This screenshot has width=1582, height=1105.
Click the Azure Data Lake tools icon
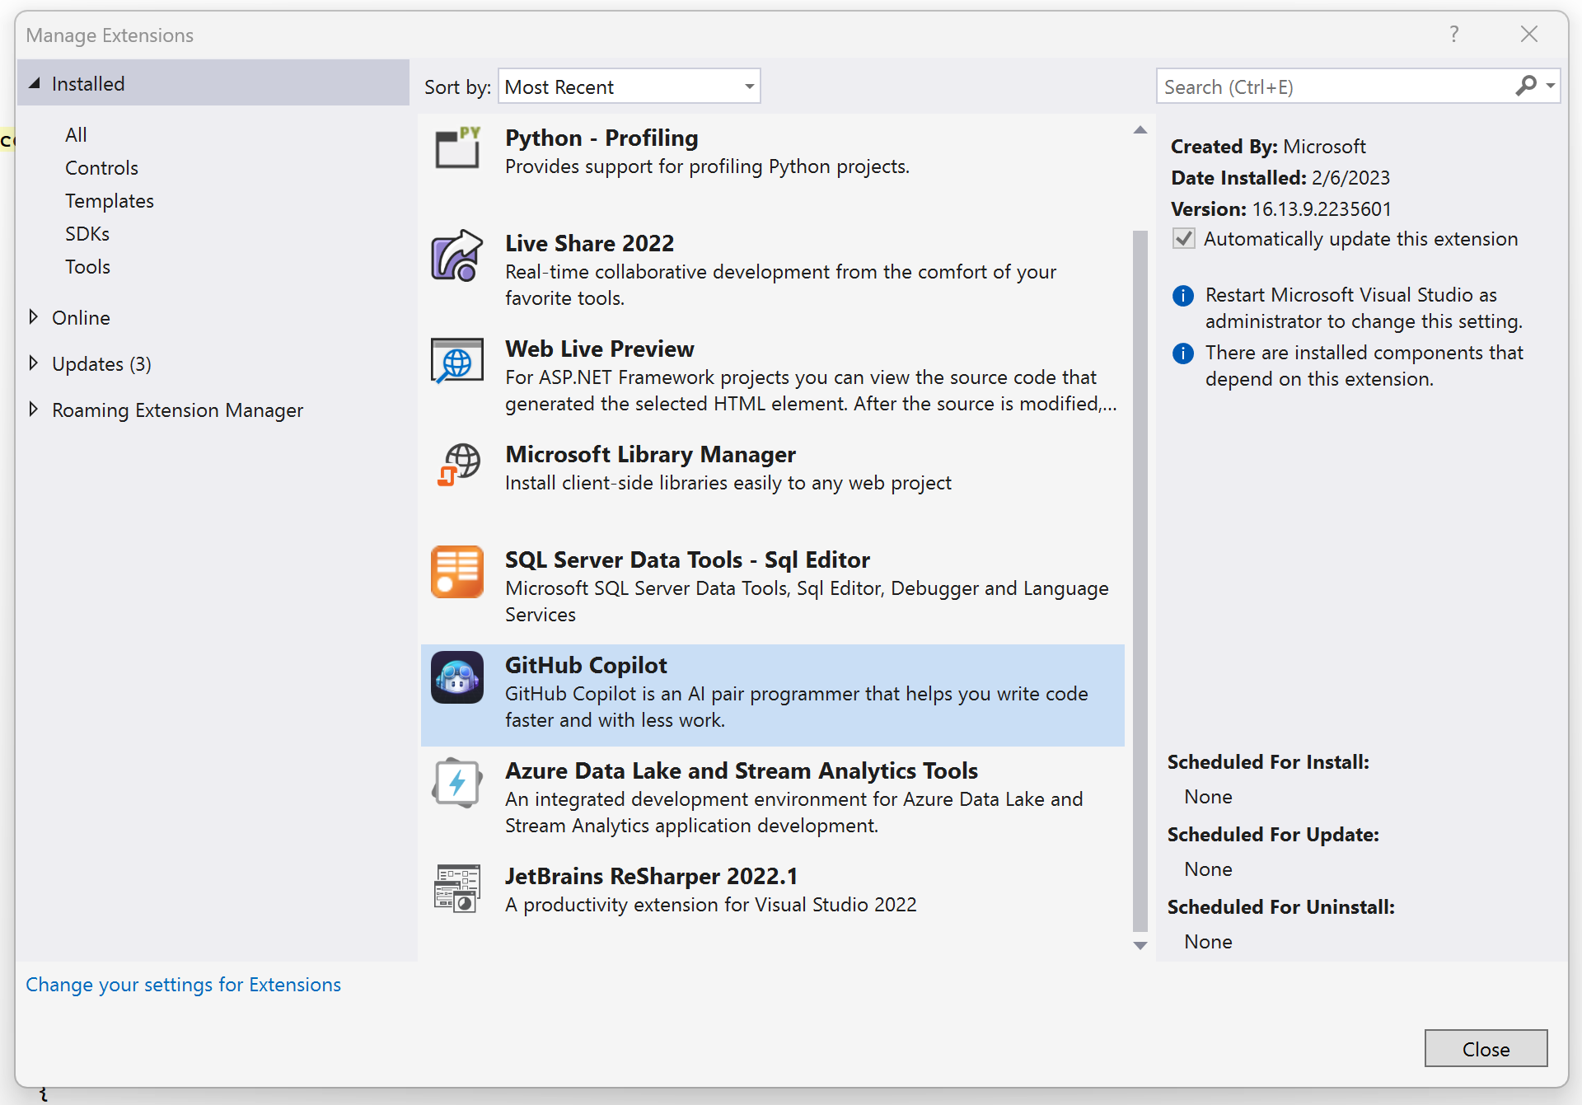pos(457,783)
